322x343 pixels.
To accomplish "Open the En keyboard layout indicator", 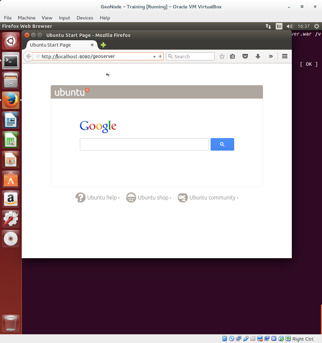I will [x=279, y=26].
